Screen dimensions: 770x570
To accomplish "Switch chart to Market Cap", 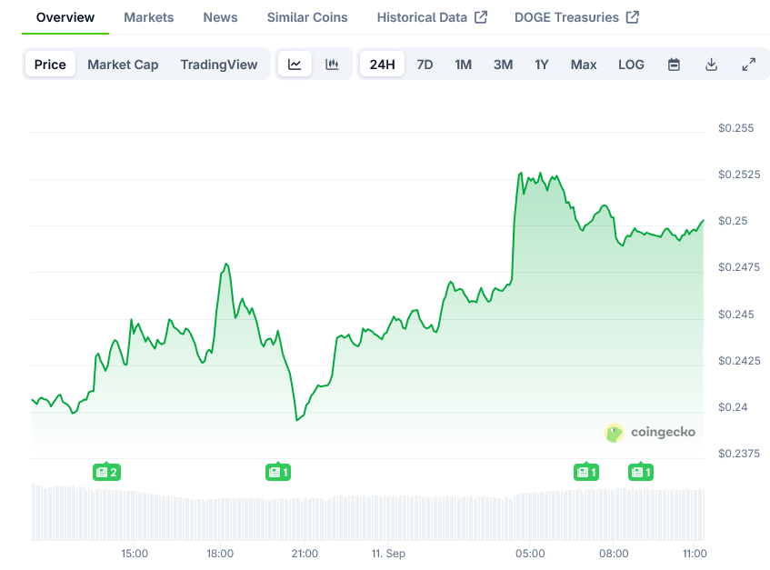I will [x=123, y=65].
